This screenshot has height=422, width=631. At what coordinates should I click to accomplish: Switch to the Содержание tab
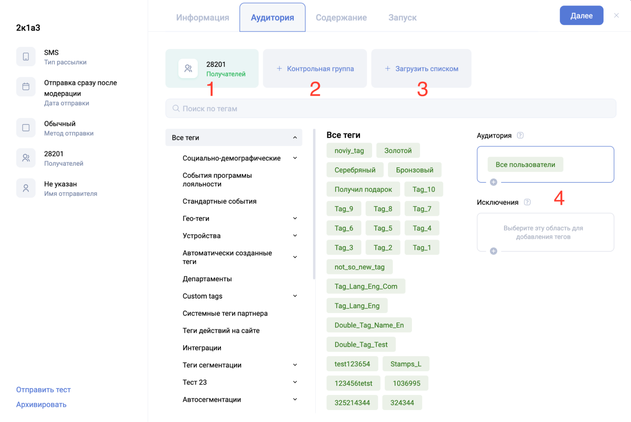click(341, 18)
